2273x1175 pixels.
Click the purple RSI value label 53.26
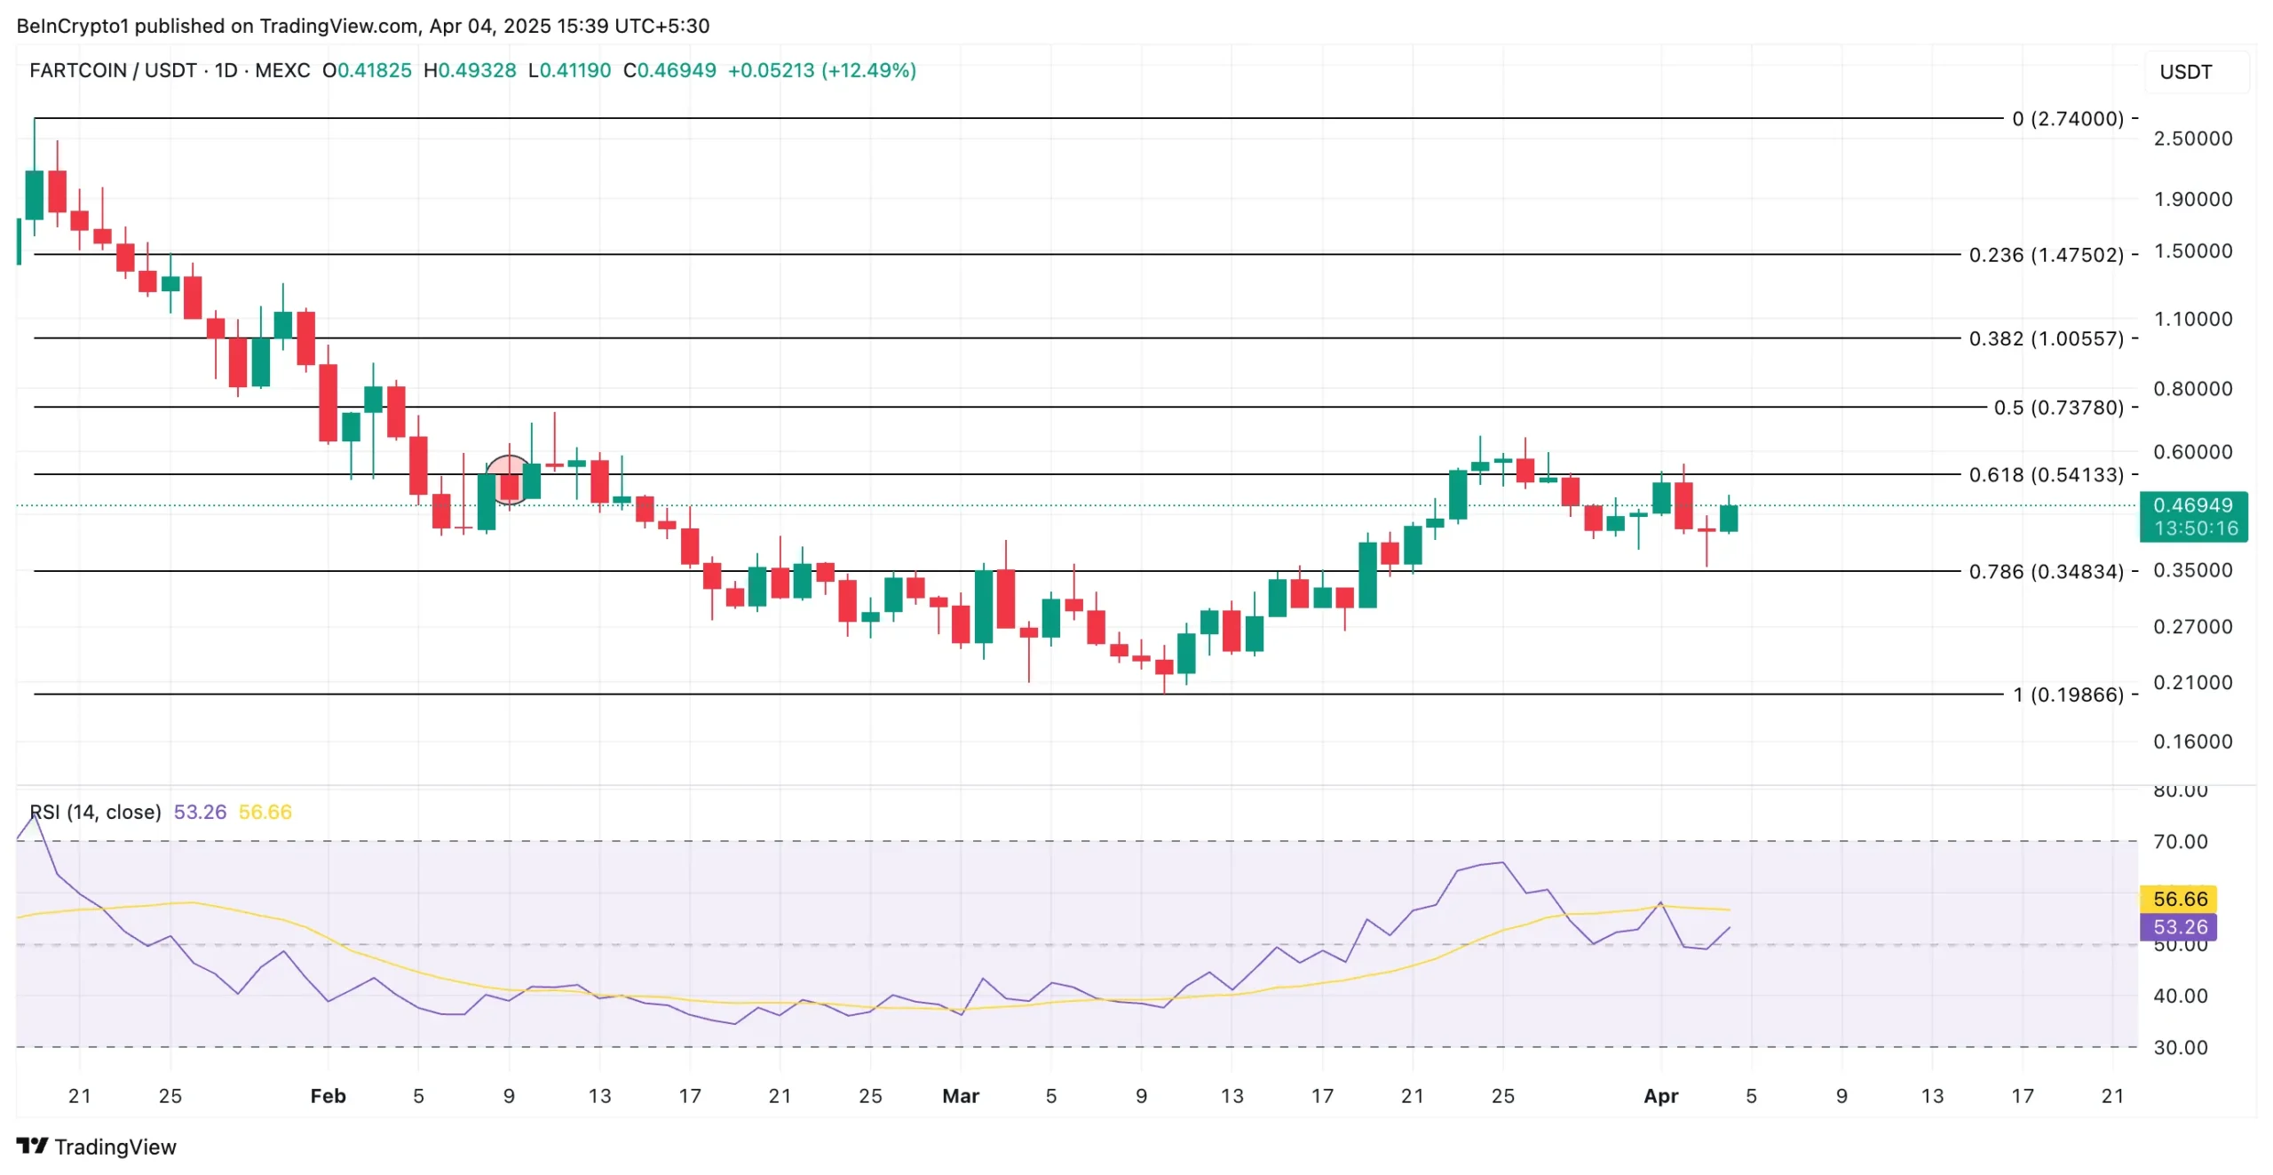point(2180,927)
